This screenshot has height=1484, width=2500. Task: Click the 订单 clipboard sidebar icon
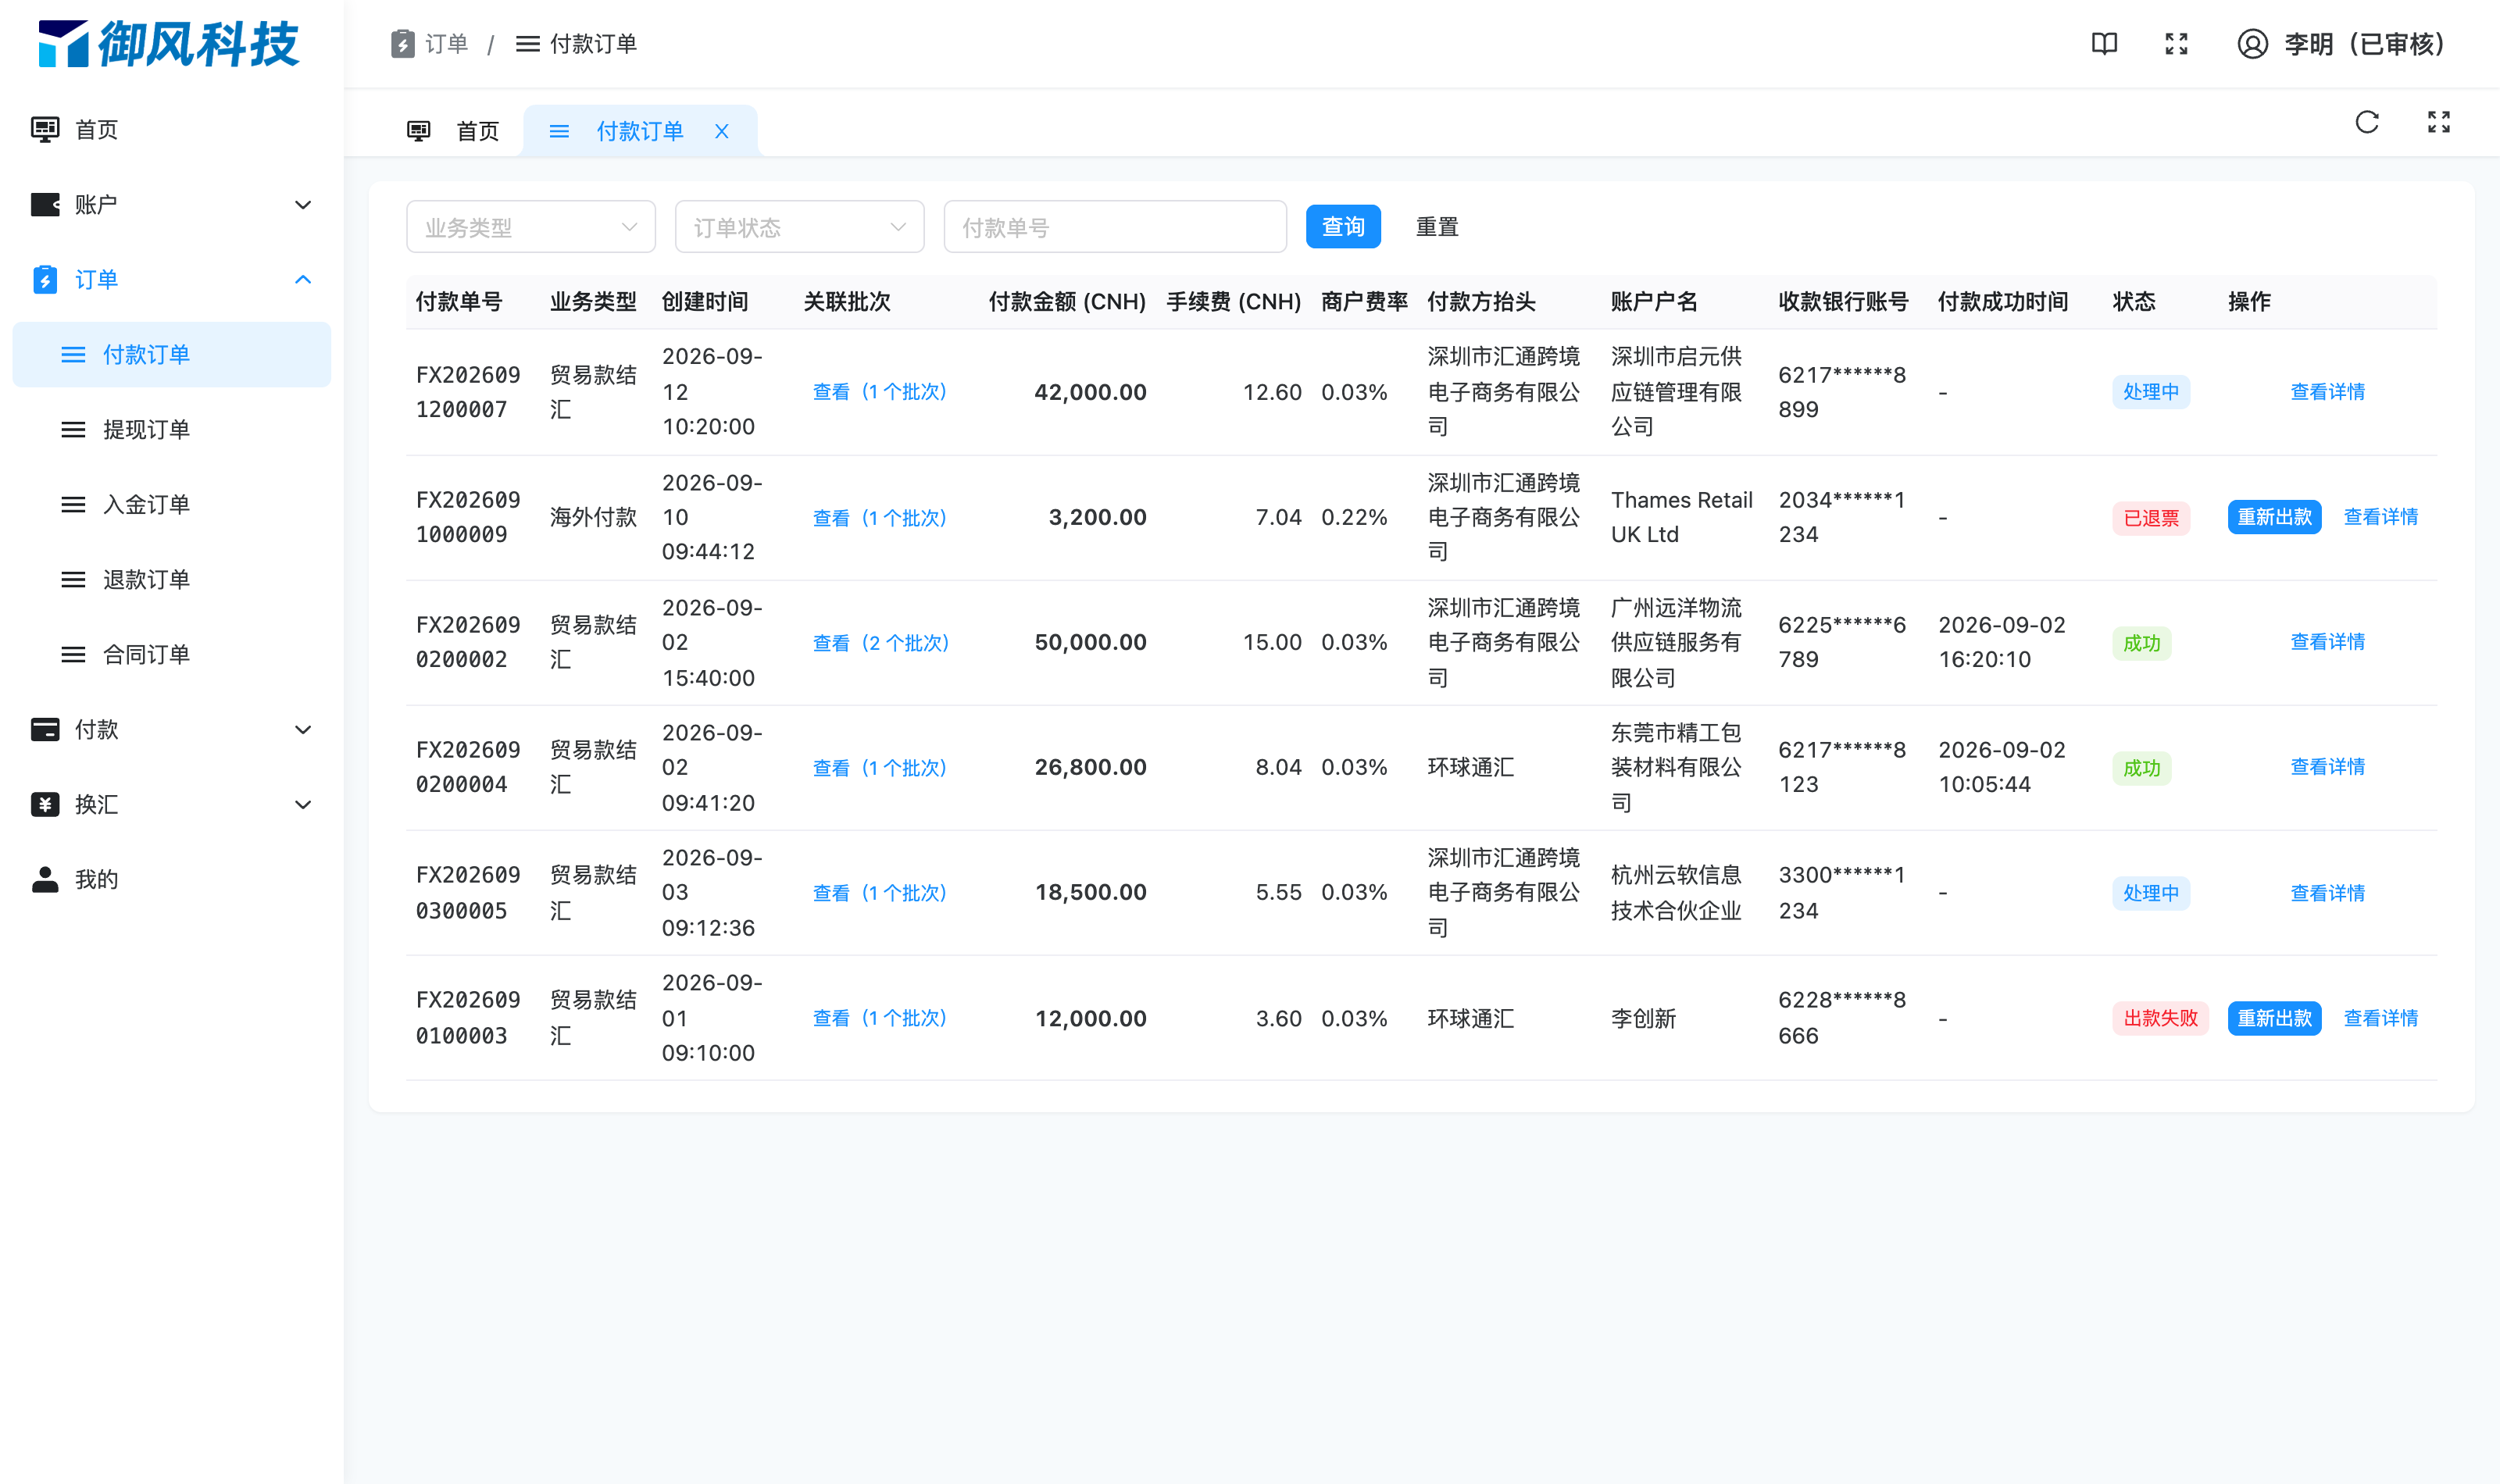click(x=45, y=279)
